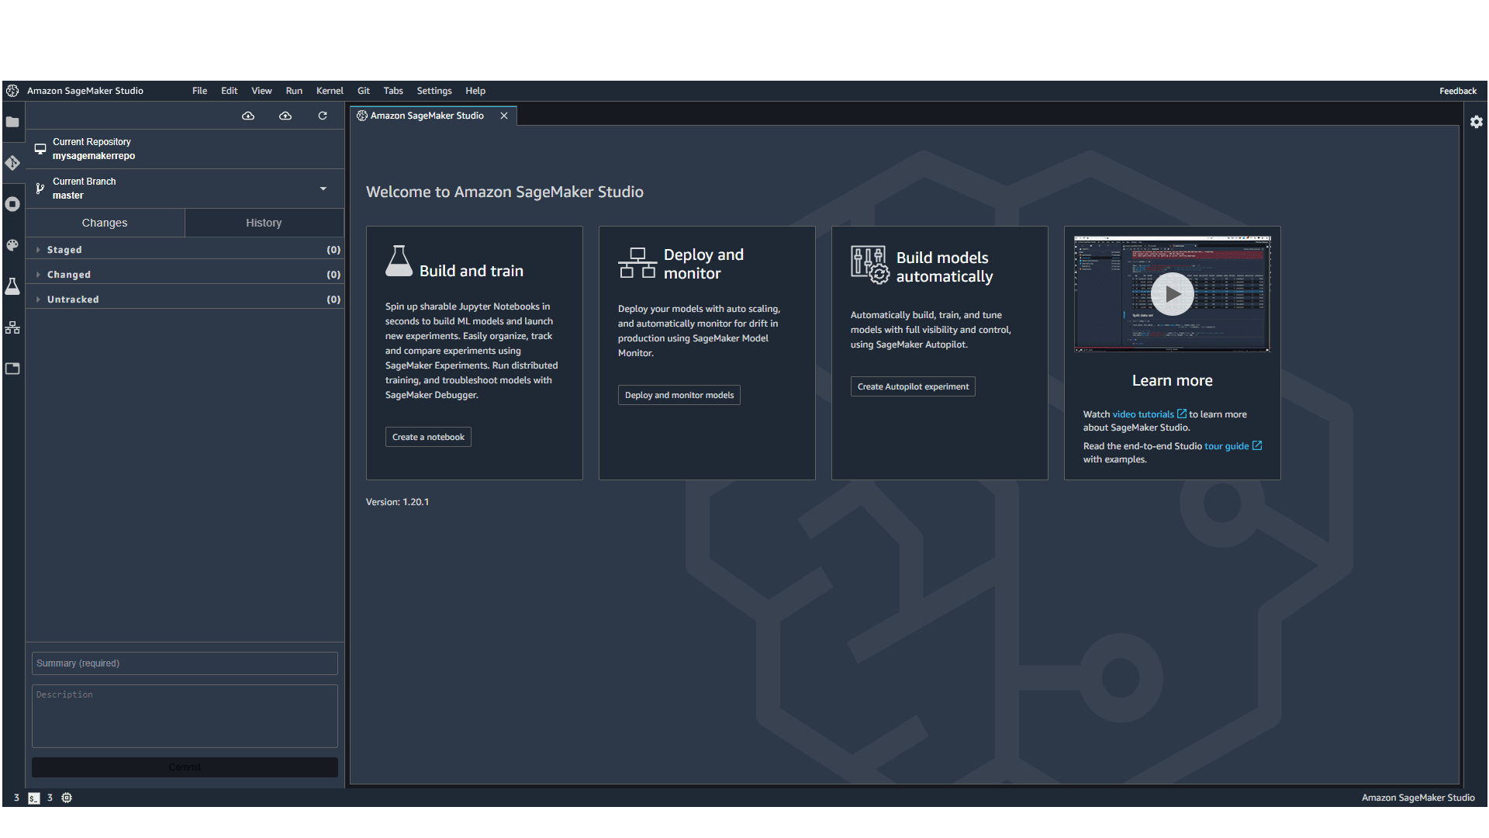This screenshot has width=1489, height=838.
Task: Click the running terminals and kernels icon
Action: click(12, 204)
